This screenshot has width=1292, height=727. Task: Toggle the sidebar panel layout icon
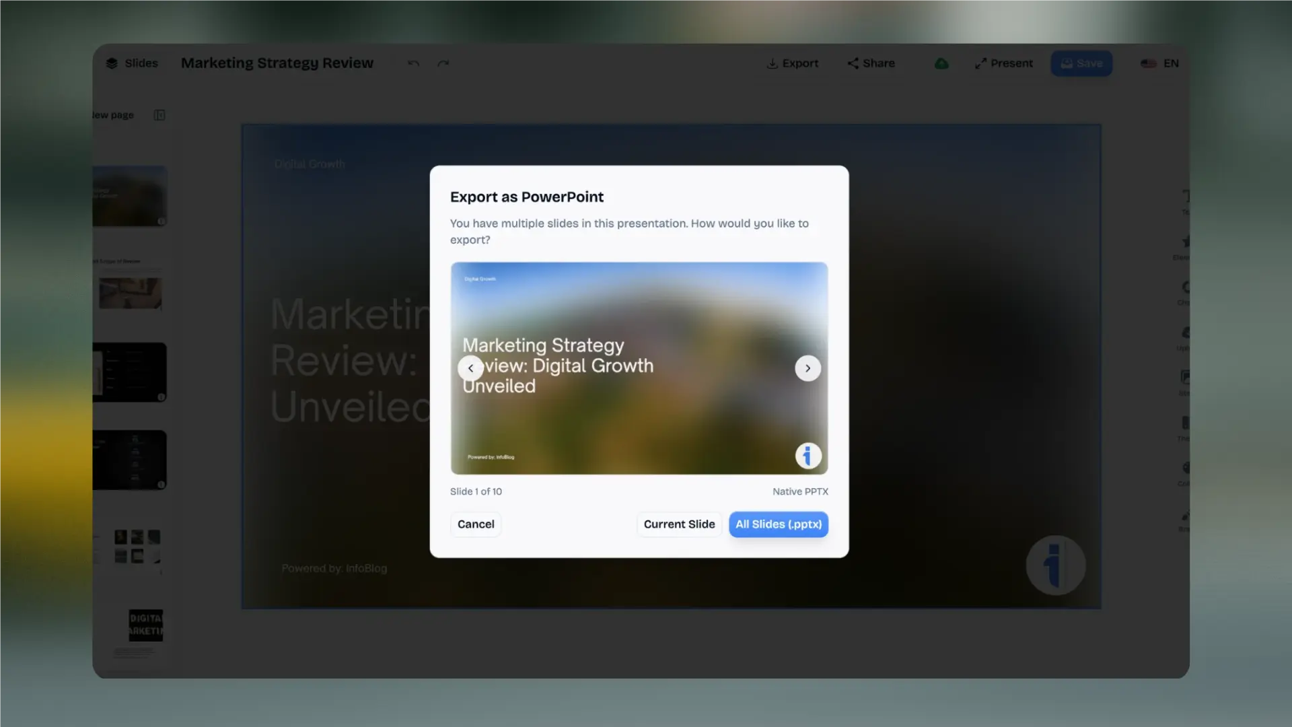point(159,115)
